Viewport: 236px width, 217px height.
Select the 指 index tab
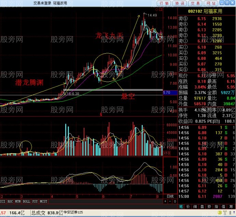216,207
